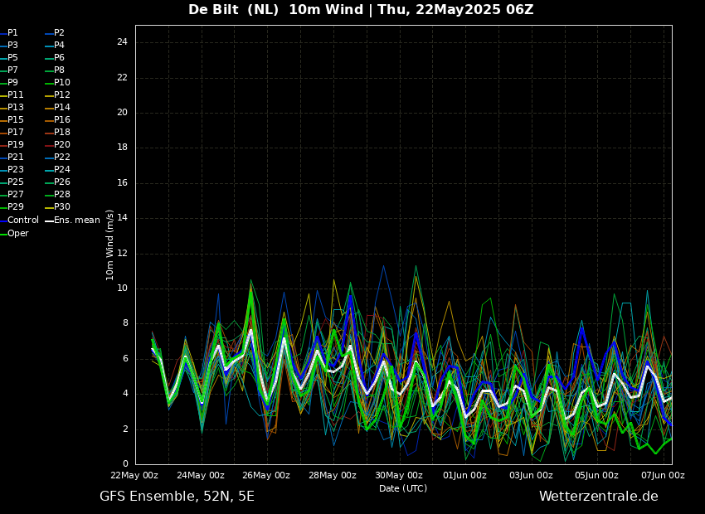This screenshot has height=514, width=705.
Task: Click the 22May 00z x-axis tick label
Action: [134, 476]
